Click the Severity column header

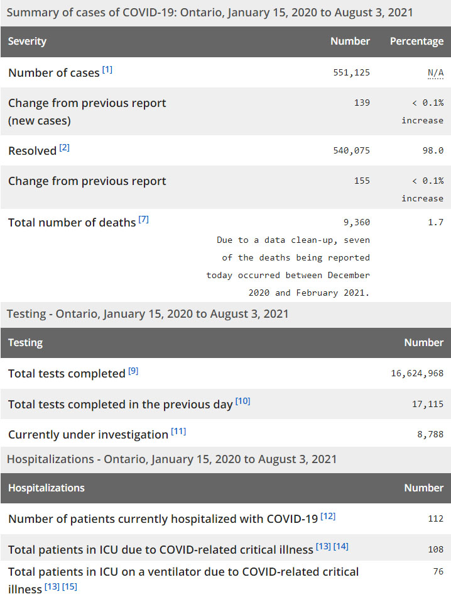(x=28, y=42)
